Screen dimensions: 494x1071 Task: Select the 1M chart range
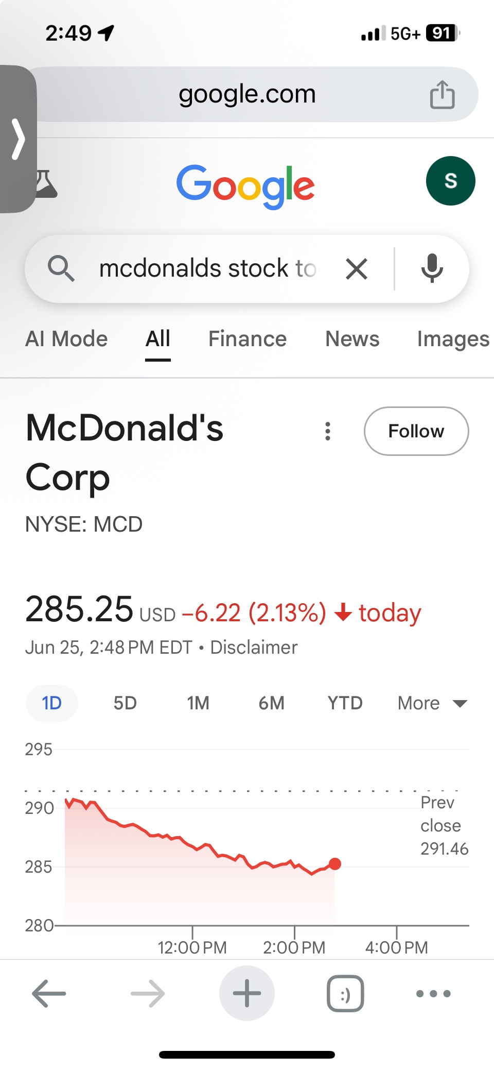[x=198, y=703]
